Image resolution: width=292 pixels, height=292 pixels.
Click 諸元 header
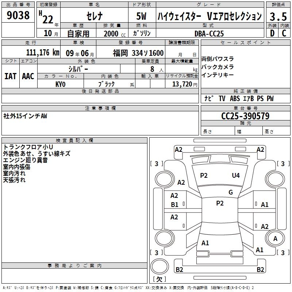[x=245, y=123]
